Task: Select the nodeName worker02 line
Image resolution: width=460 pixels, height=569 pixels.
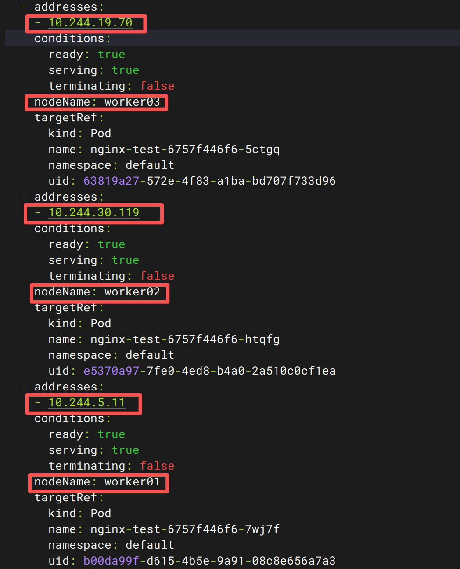Action: [97, 292]
